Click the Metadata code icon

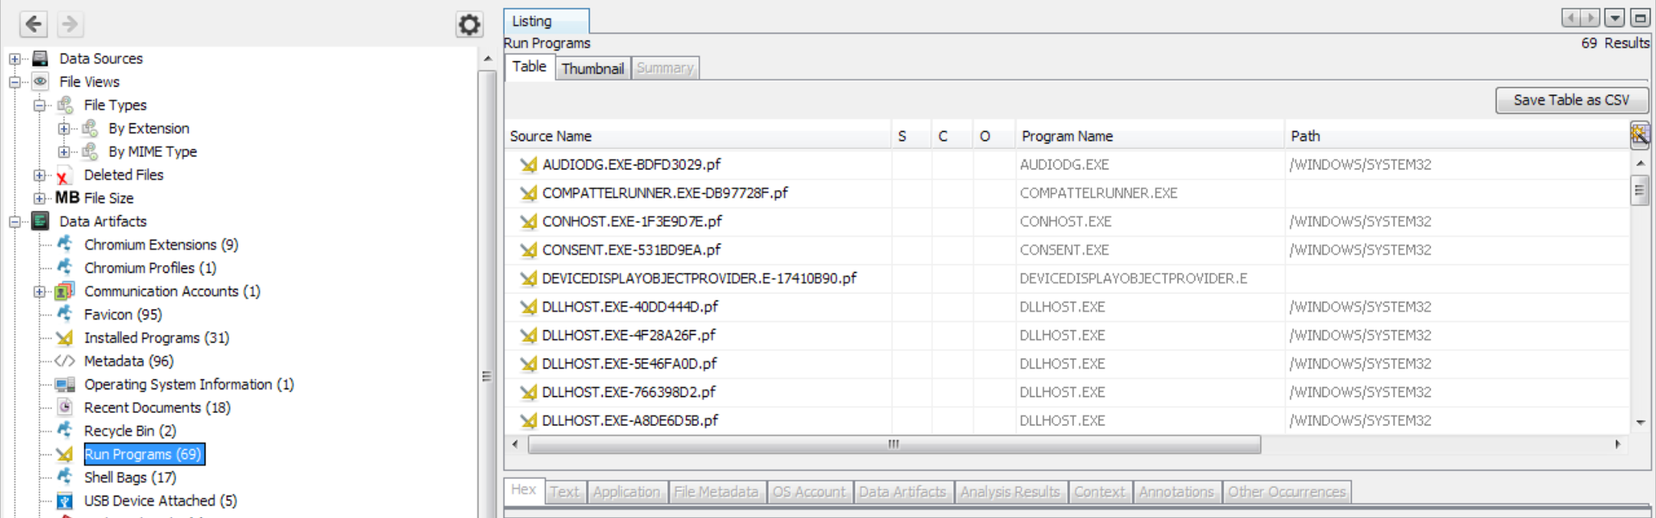65,361
